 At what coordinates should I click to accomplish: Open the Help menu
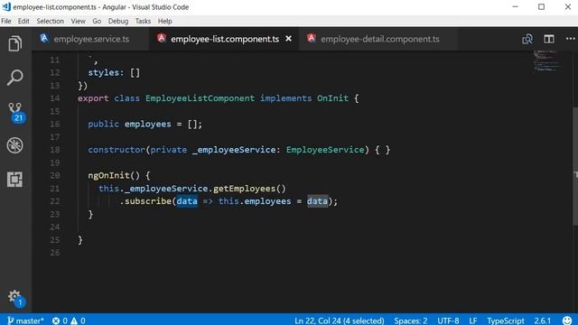[x=164, y=21]
